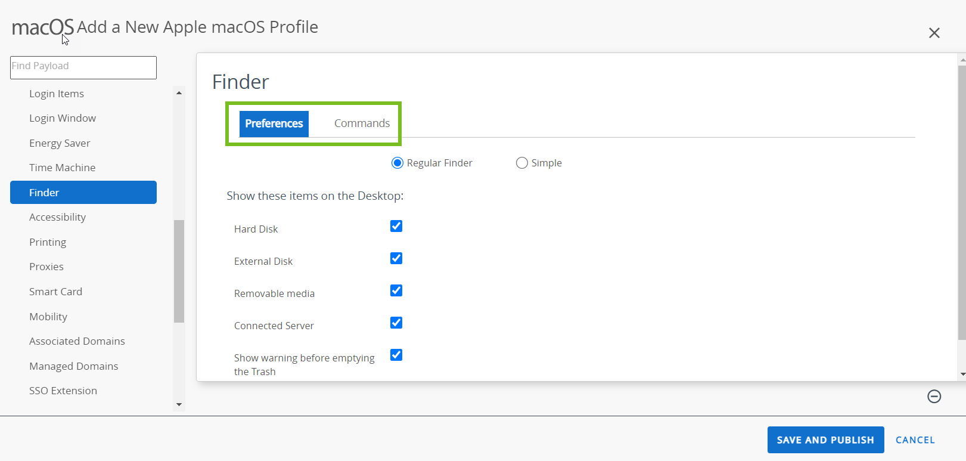Uncheck the Hard Disk checkbox
966x461 pixels.
(396, 226)
